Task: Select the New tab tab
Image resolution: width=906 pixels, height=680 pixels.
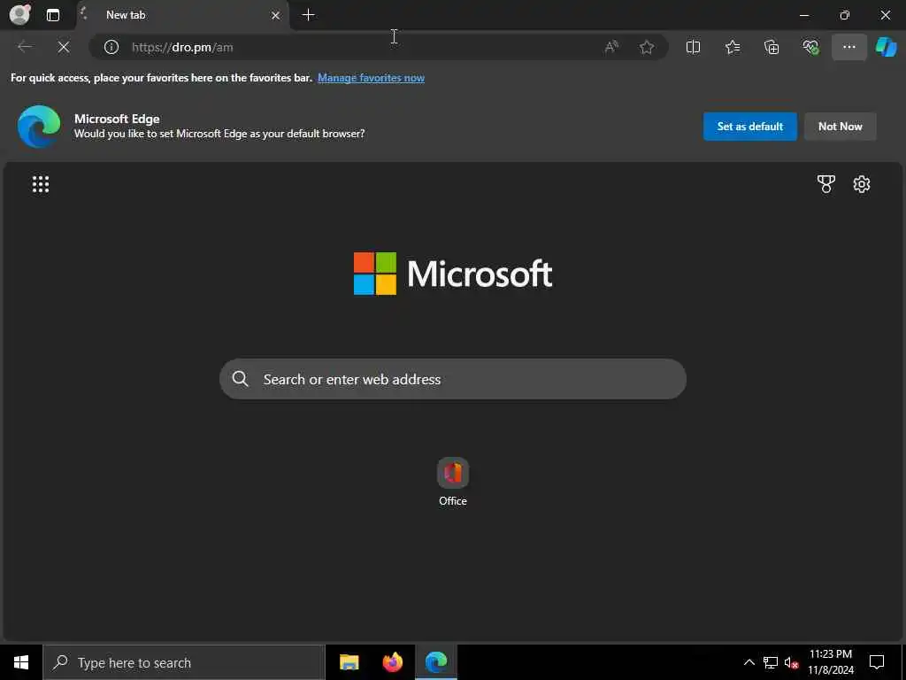Action: click(x=180, y=15)
